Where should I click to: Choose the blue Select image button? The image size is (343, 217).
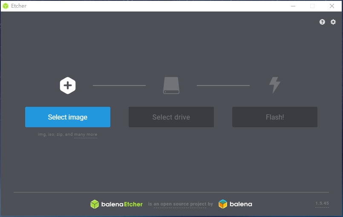click(x=68, y=117)
